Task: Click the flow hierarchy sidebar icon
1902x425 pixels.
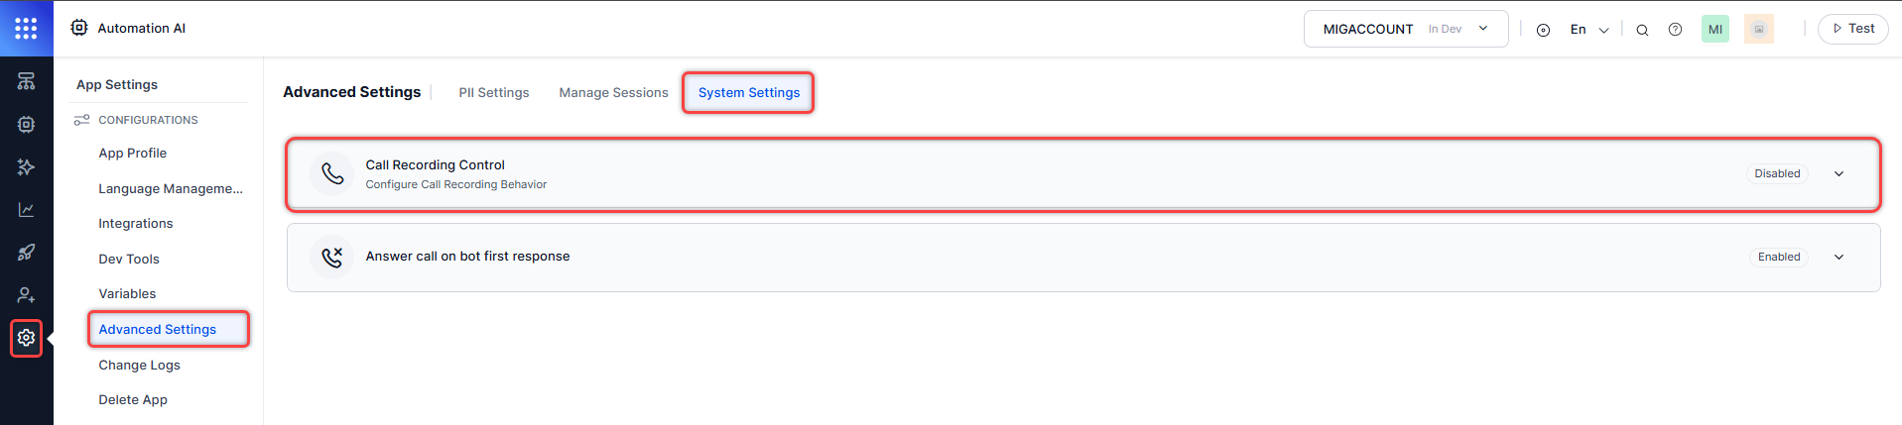Action: pos(27,81)
